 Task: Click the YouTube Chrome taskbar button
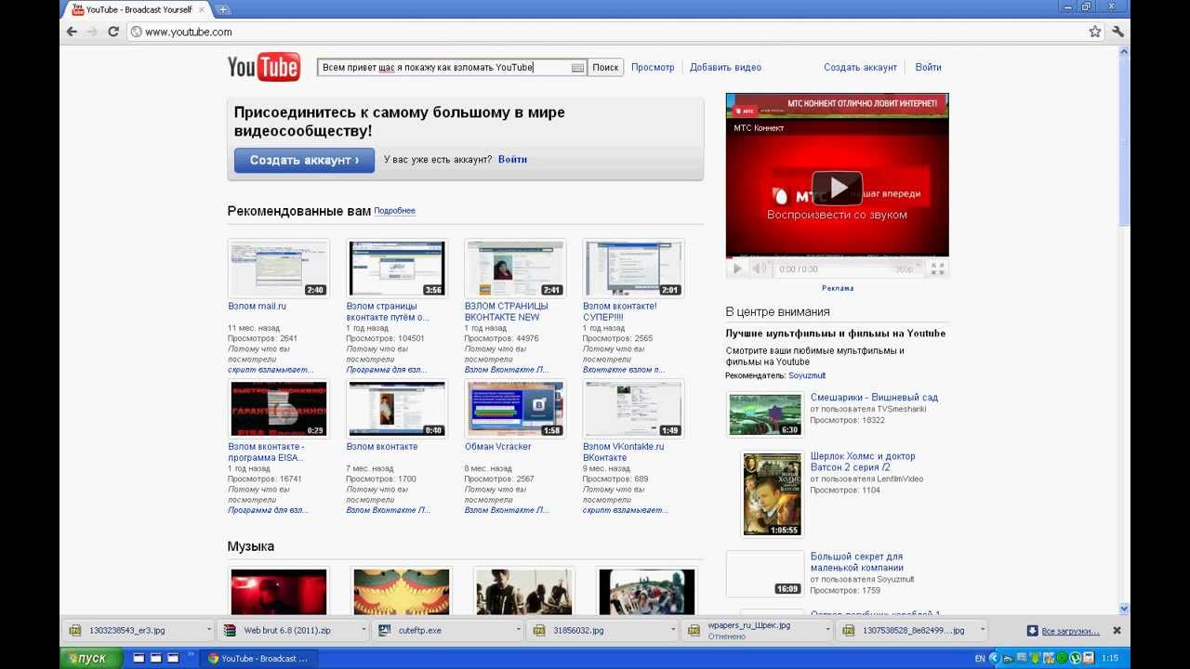(258, 658)
